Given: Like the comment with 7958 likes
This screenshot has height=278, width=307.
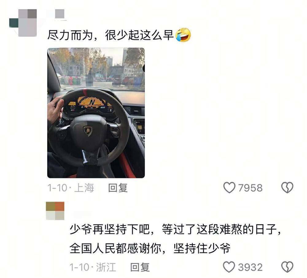Looking at the screenshot, I should 229,188.
